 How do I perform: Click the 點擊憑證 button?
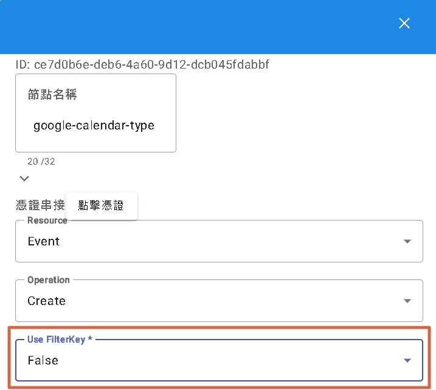(101, 206)
